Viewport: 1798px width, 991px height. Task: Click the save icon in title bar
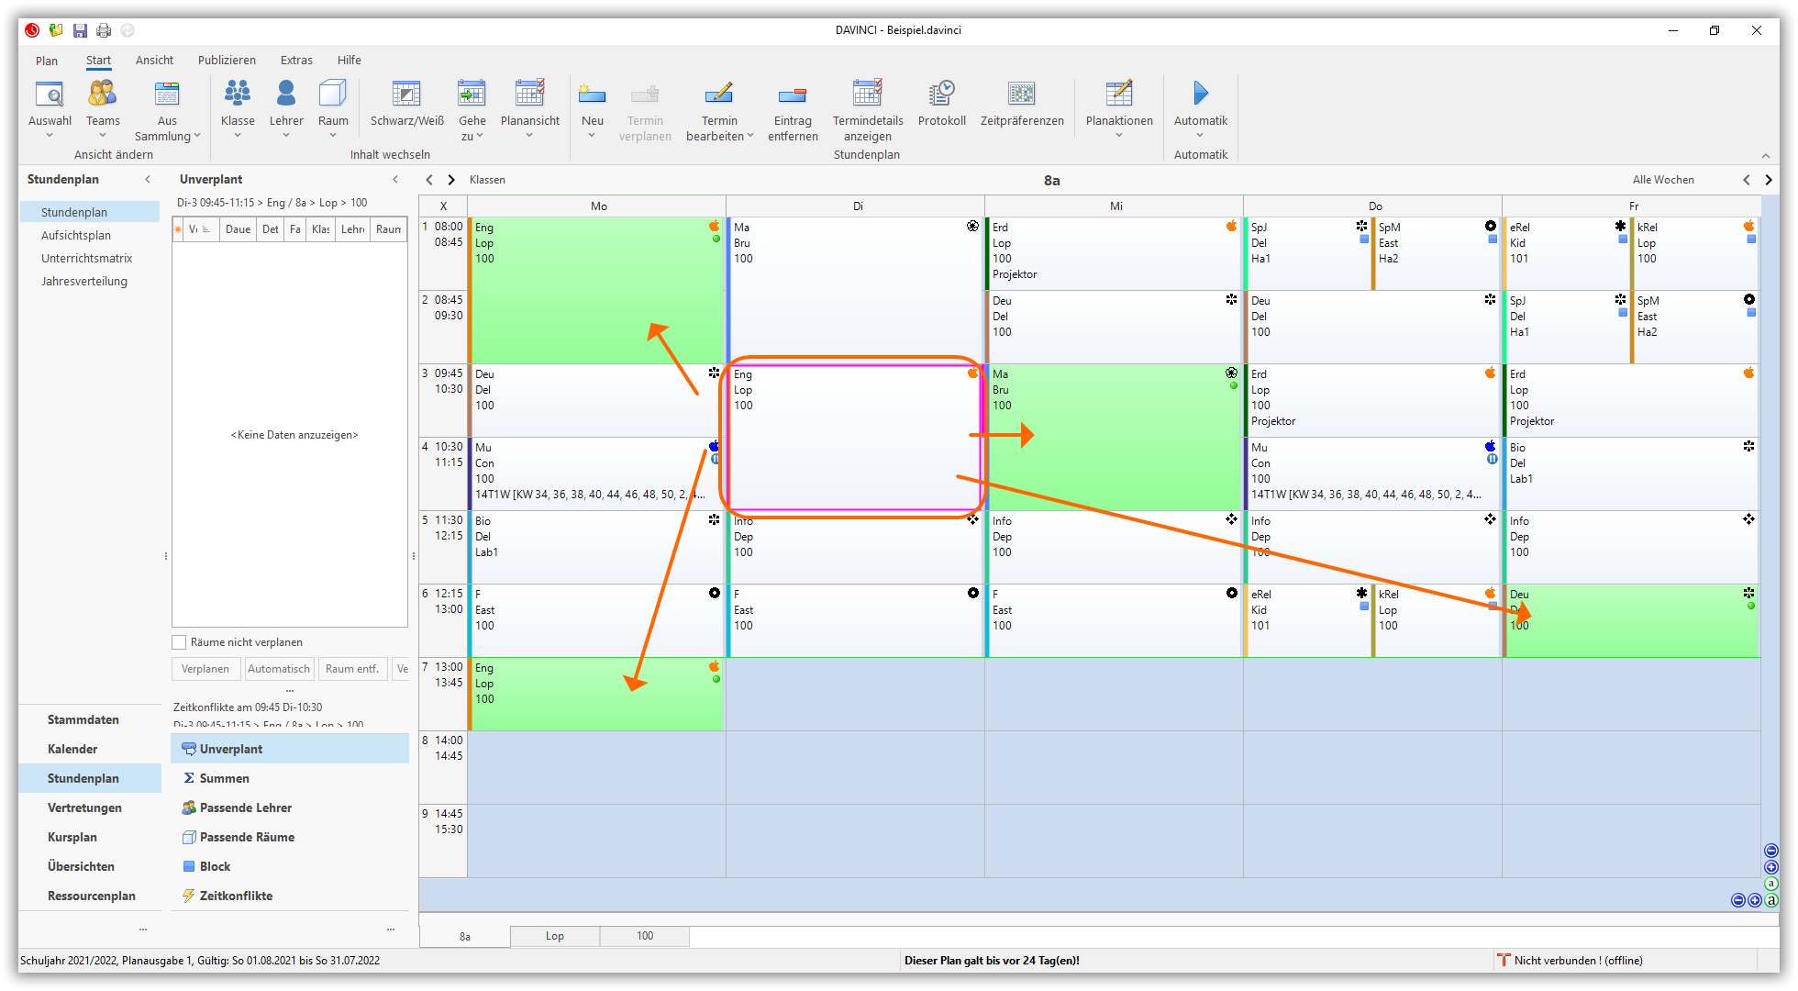(80, 30)
